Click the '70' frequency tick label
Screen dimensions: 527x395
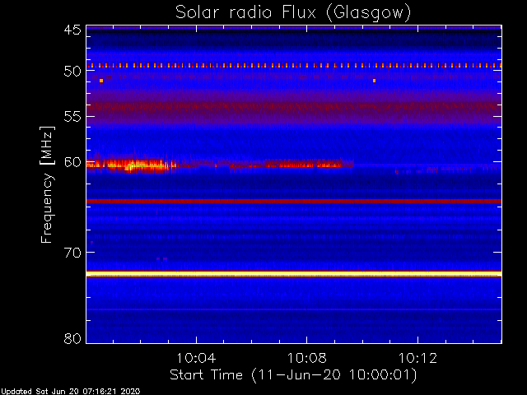tap(72, 253)
